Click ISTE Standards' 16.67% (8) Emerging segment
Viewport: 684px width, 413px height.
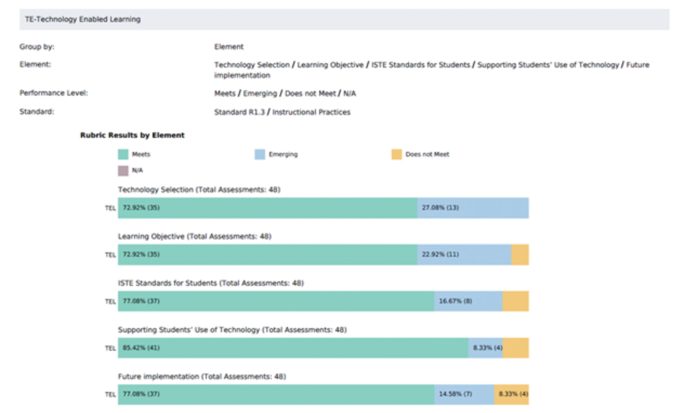(468, 301)
